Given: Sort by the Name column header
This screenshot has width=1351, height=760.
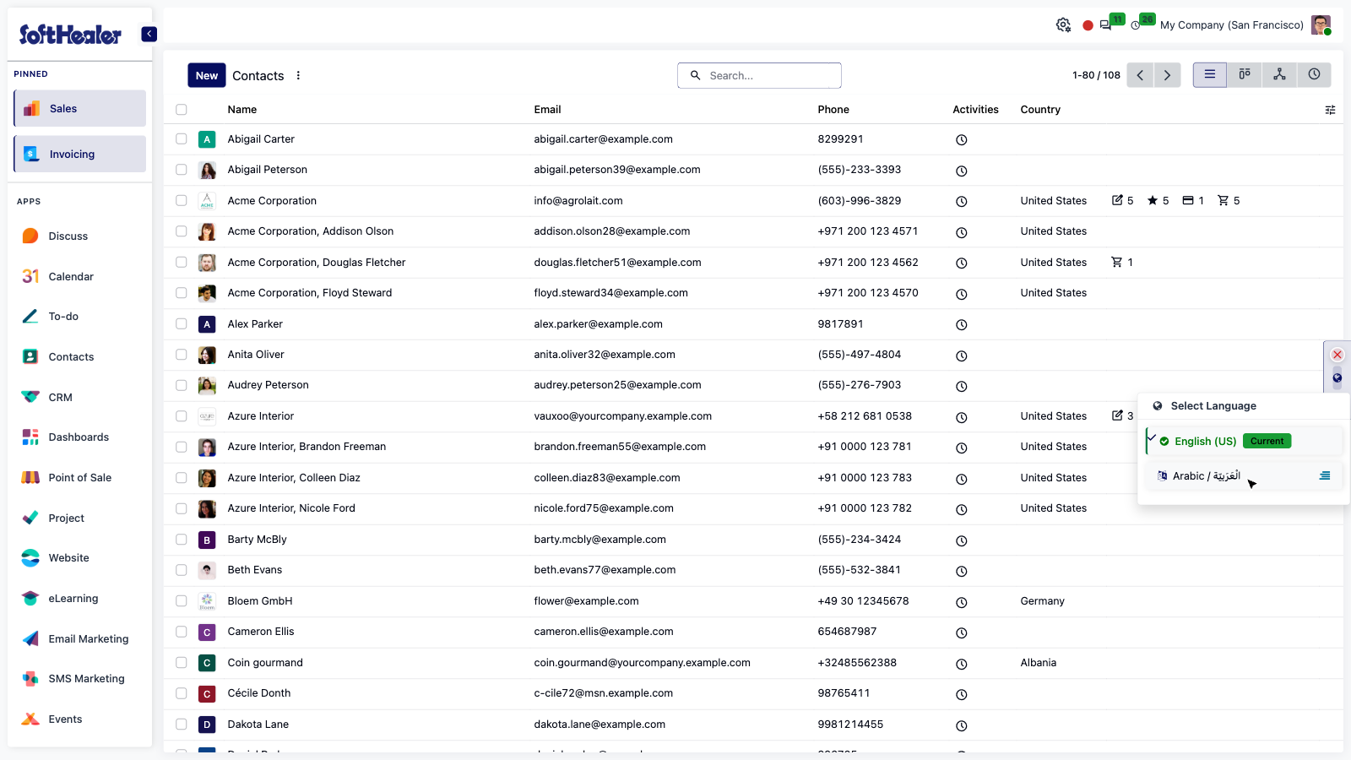Looking at the screenshot, I should (x=242, y=110).
